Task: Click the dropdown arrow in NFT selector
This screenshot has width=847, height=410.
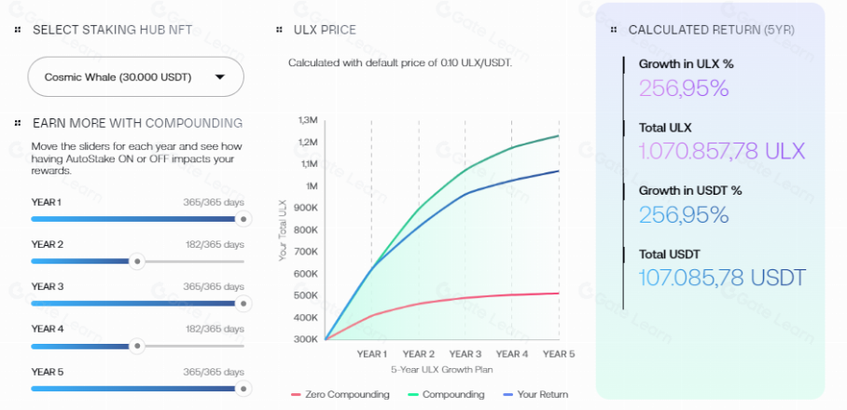Action: click(x=220, y=77)
